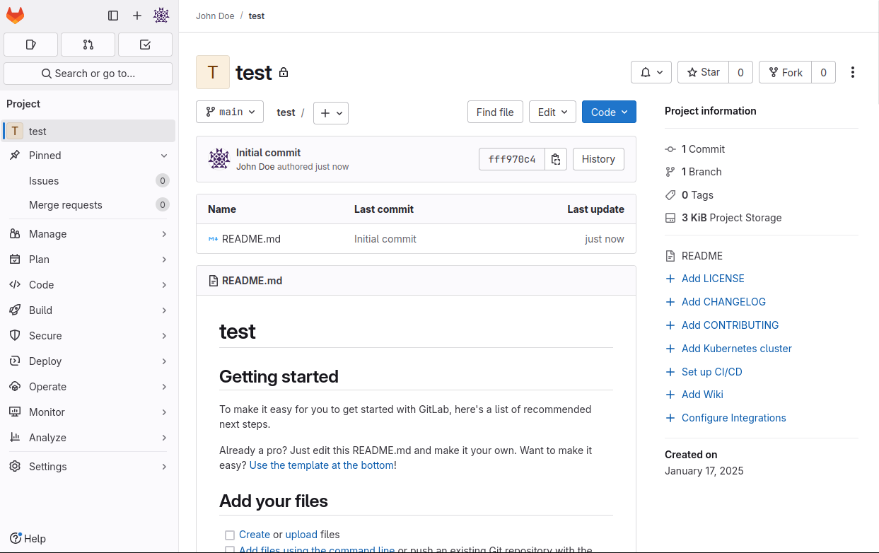Open assigned issues shortcut icon
This screenshot has width=879, height=553.
click(x=30, y=45)
